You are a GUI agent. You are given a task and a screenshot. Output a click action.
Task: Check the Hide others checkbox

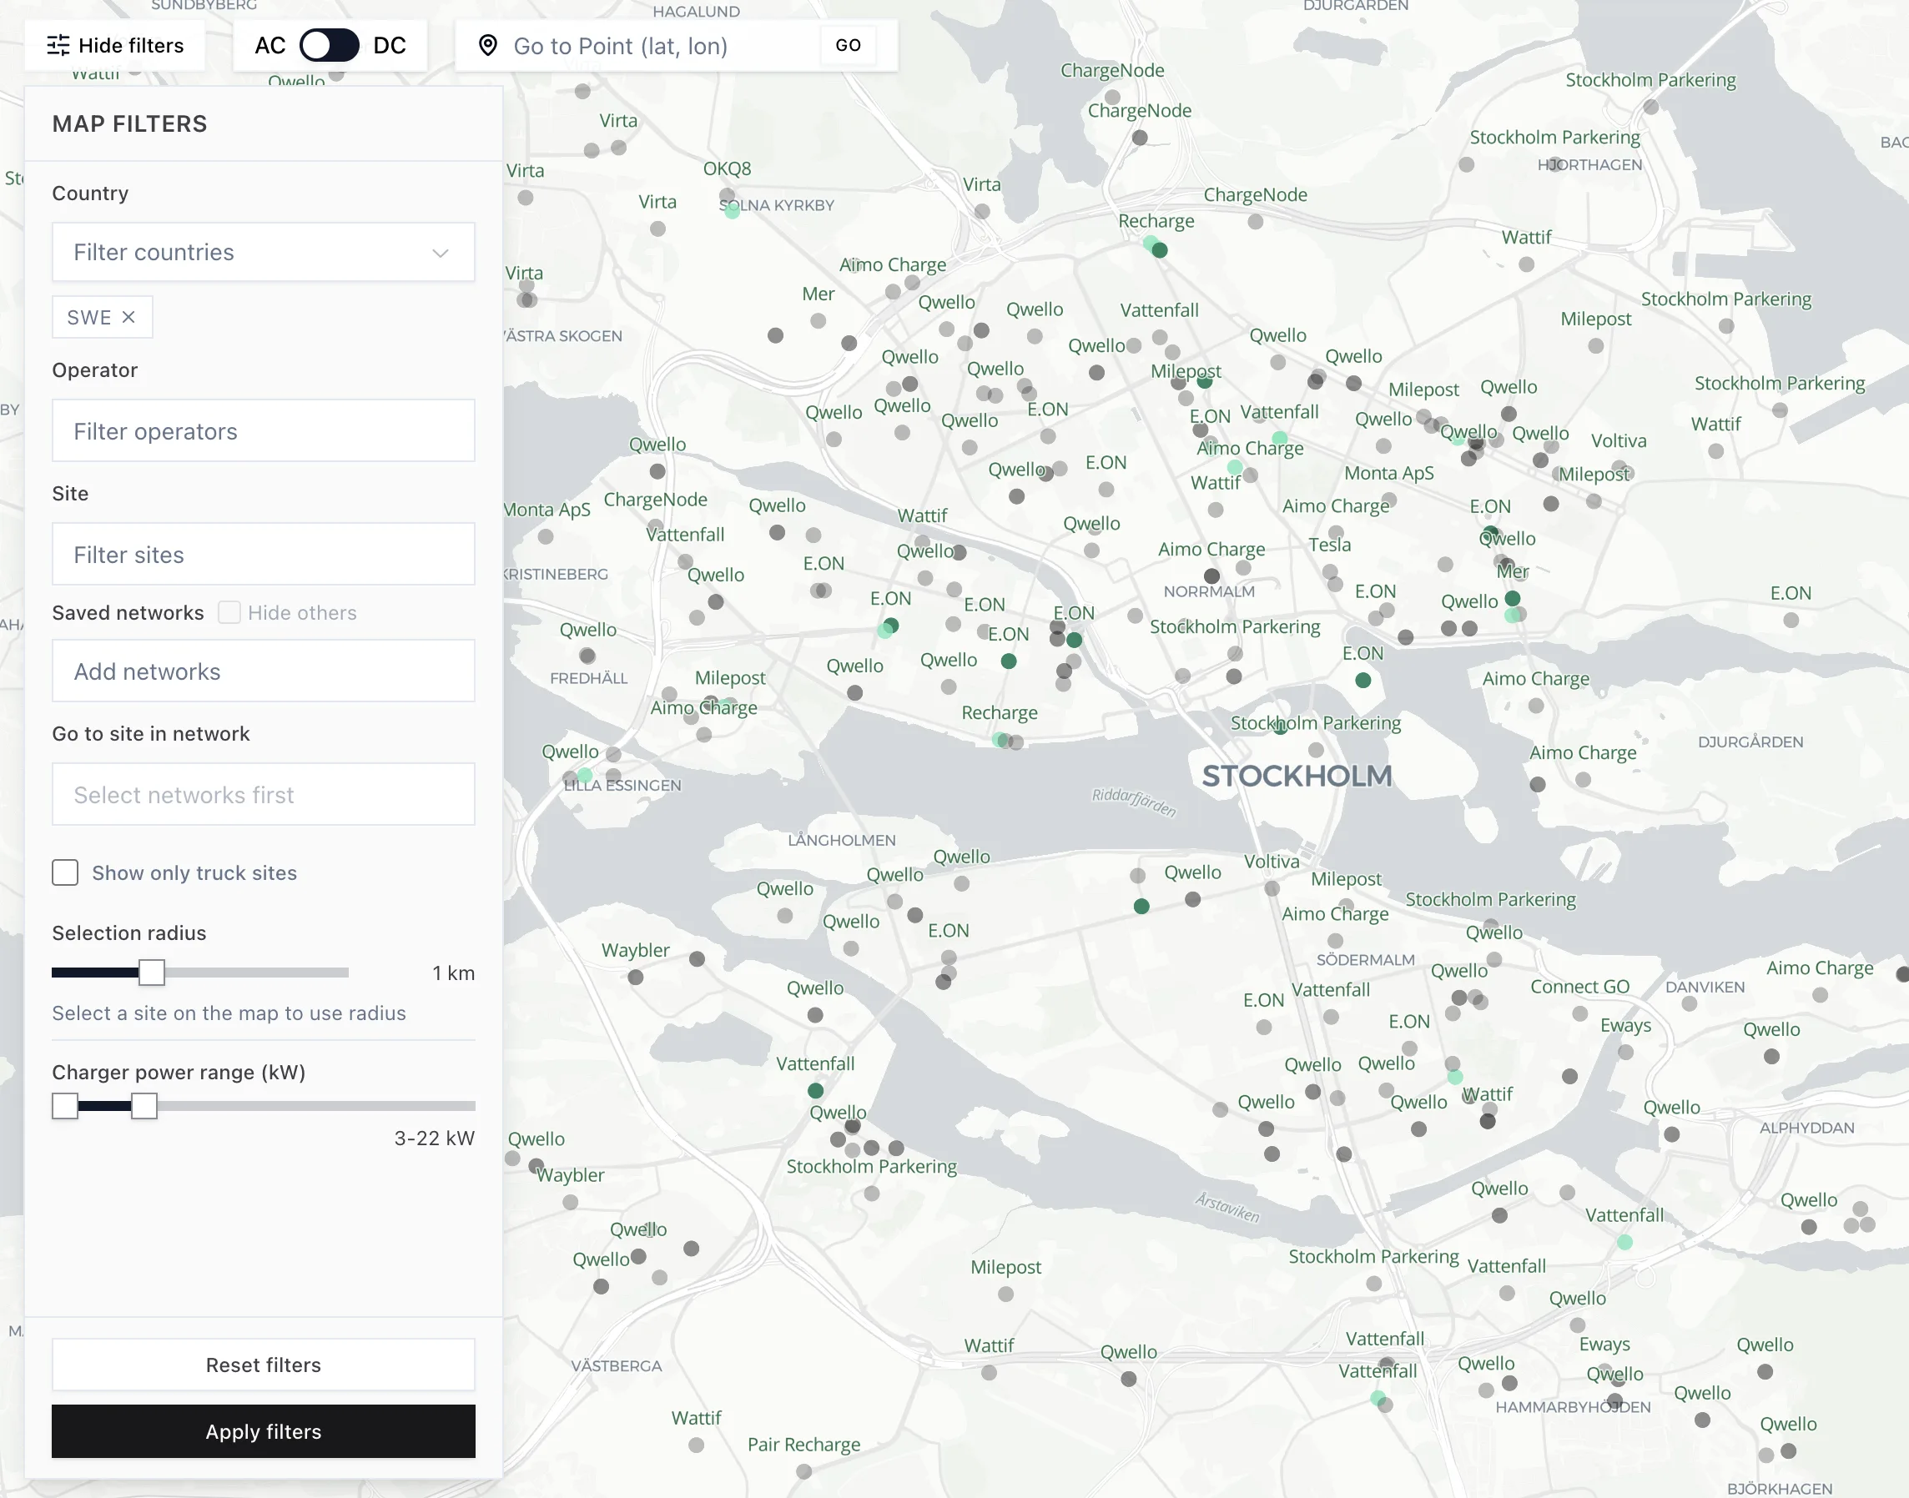point(229,612)
